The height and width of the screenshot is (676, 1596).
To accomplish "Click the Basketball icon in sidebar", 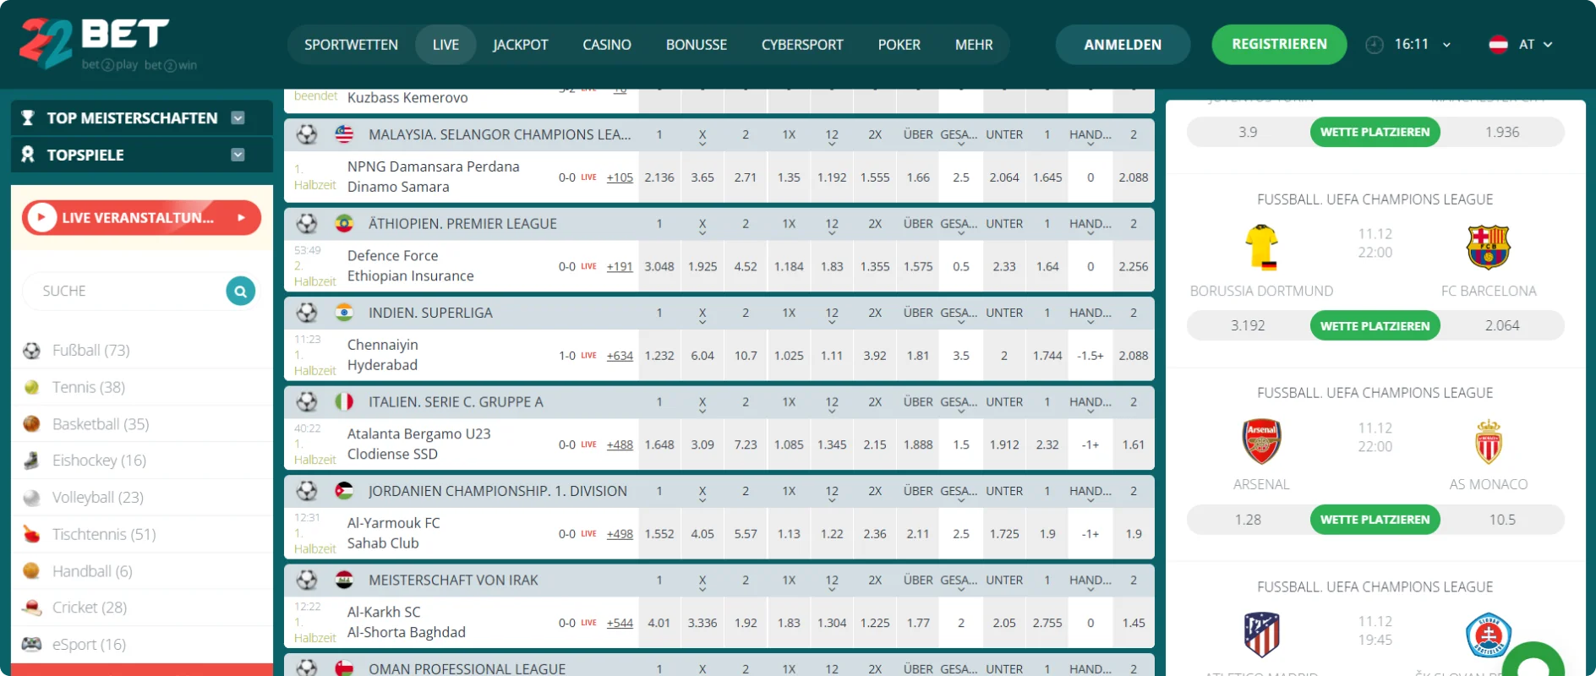I will [x=31, y=424].
